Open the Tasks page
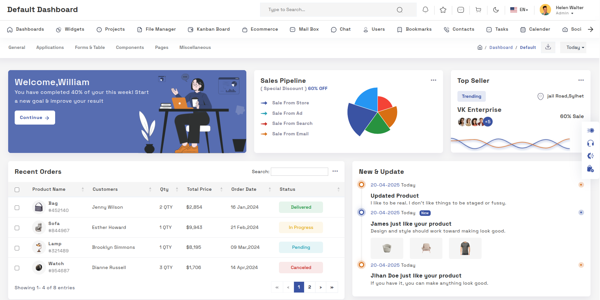The width and height of the screenshot is (600, 300). (x=497, y=29)
